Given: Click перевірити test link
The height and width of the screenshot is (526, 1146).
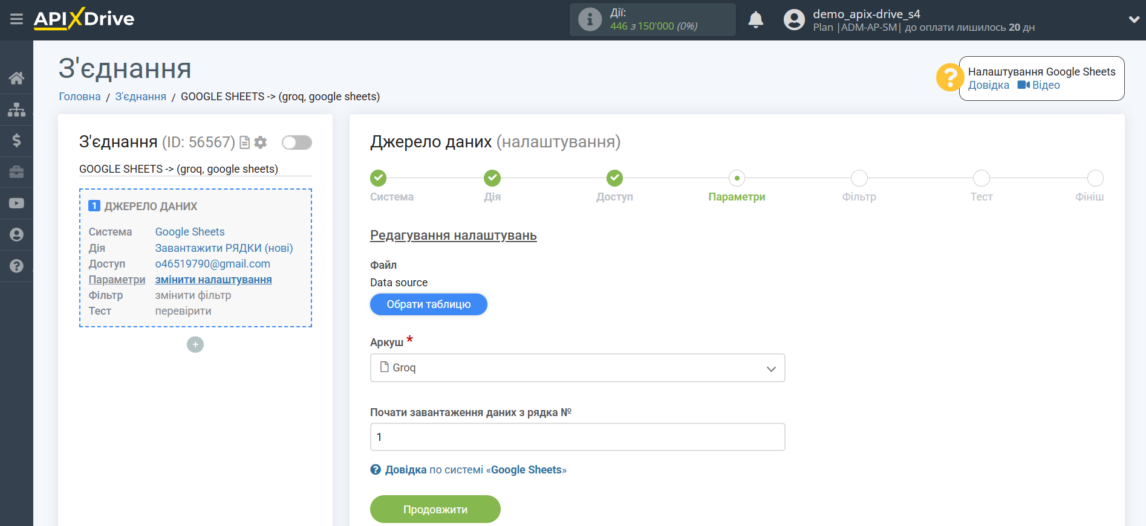Looking at the screenshot, I should [x=183, y=311].
